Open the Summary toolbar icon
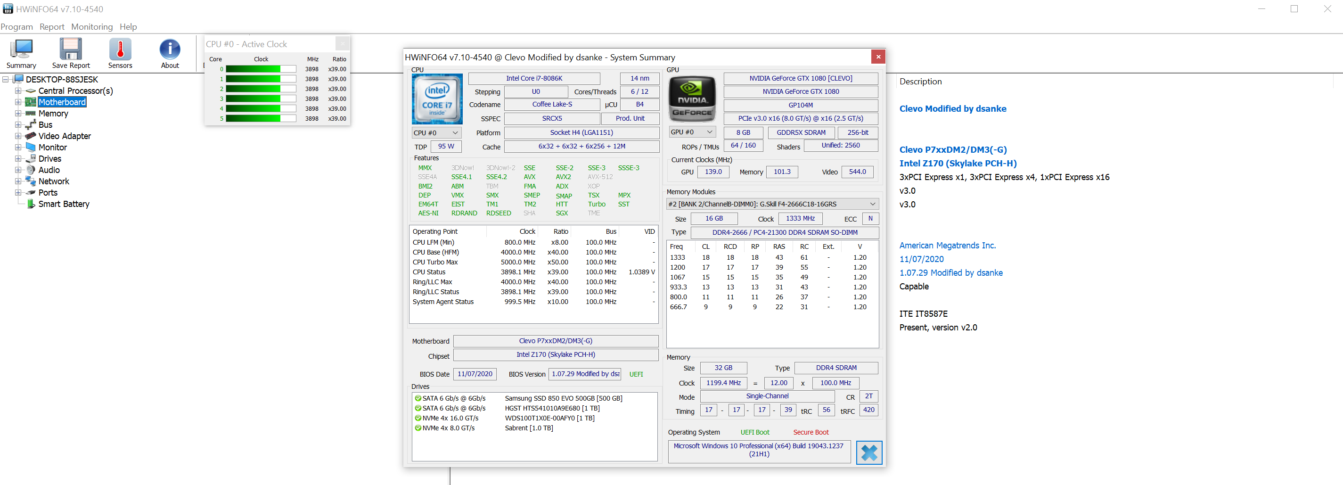Viewport: 1343px width, 485px height. point(21,49)
